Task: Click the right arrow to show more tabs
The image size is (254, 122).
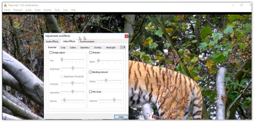Action: [124, 47]
